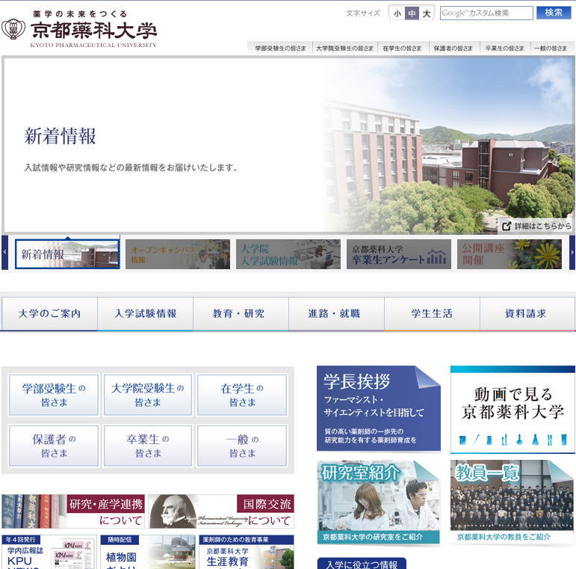Open the 進路・就職 menu tab
This screenshot has height=569, width=576.
coord(336,314)
